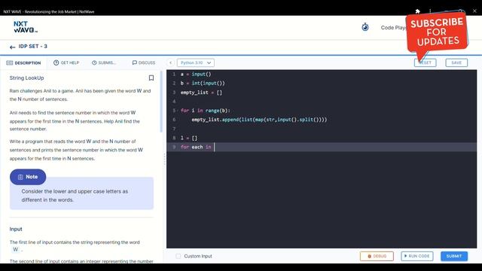Open the Python 3.10 language dropdown
482x271 pixels.
[196, 62]
